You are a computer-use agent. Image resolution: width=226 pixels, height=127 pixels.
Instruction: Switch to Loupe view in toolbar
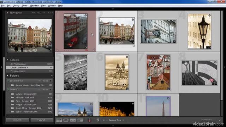pos(66,120)
